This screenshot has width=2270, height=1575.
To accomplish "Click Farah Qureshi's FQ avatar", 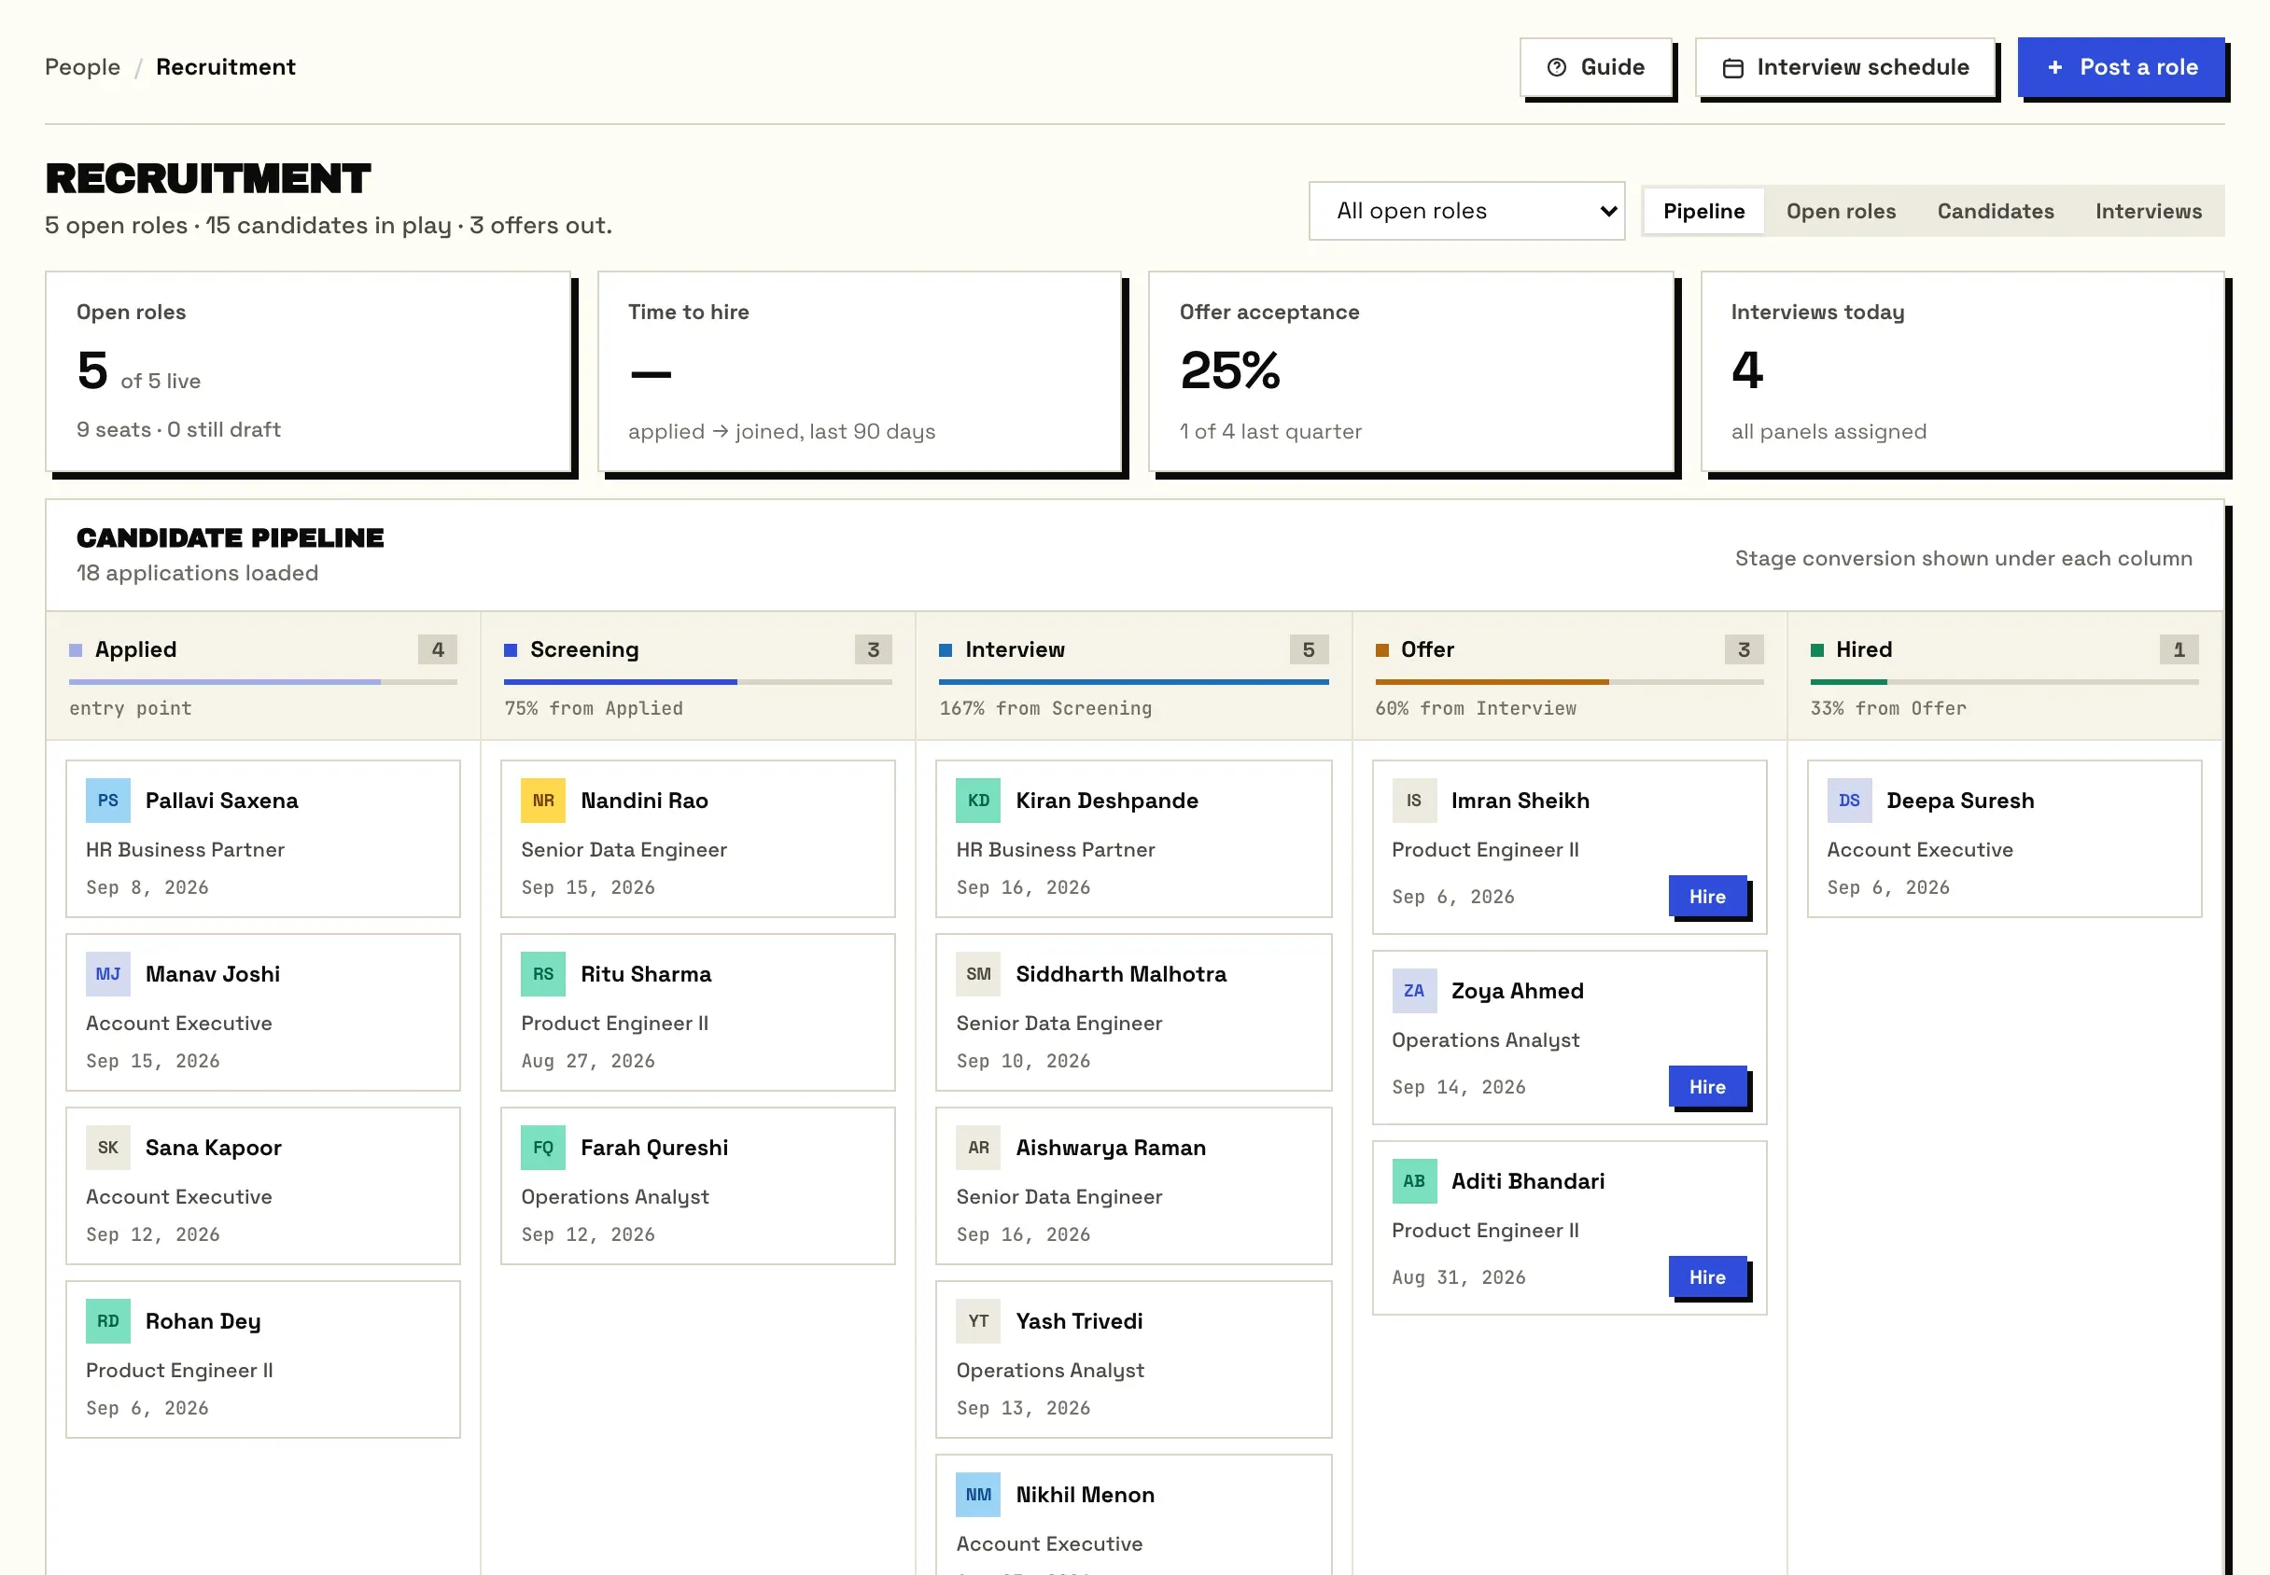I will [x=543, y=1148].
